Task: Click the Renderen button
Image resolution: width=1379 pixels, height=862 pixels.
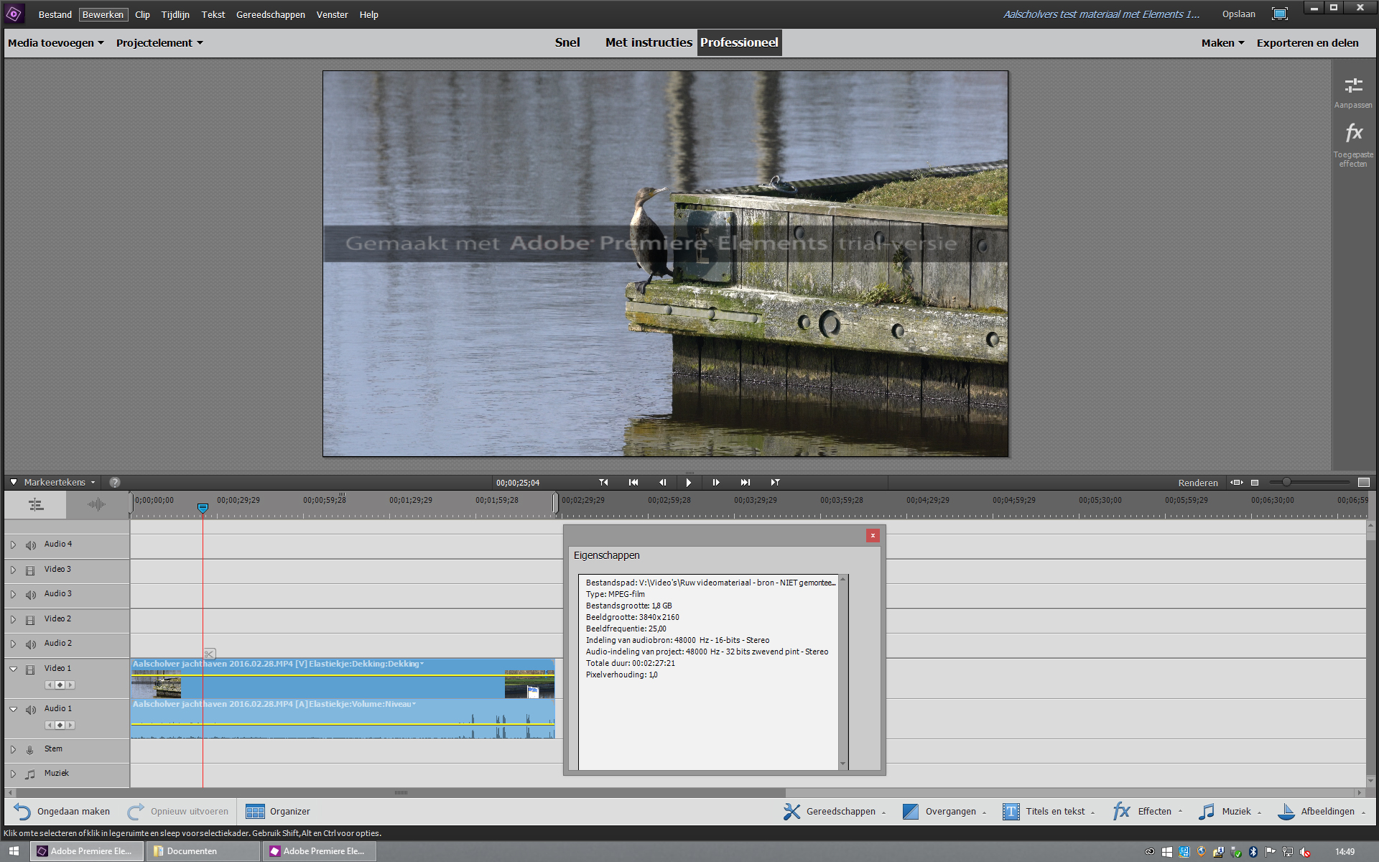Action: (1198, 483)
